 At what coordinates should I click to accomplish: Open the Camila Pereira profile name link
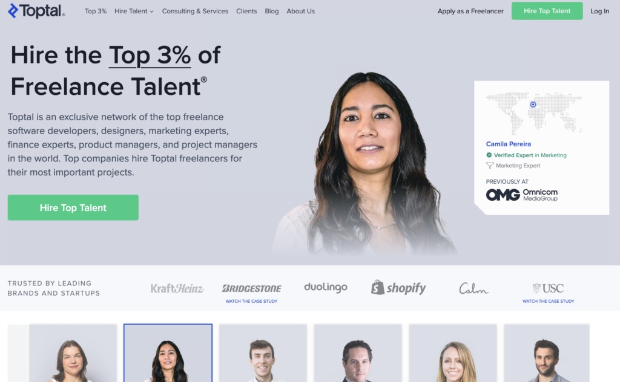coord(509,144)
